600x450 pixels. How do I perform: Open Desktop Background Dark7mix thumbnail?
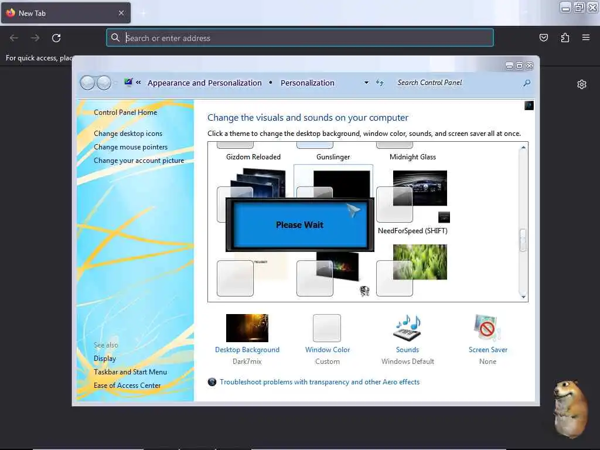(x=247, y=328)
